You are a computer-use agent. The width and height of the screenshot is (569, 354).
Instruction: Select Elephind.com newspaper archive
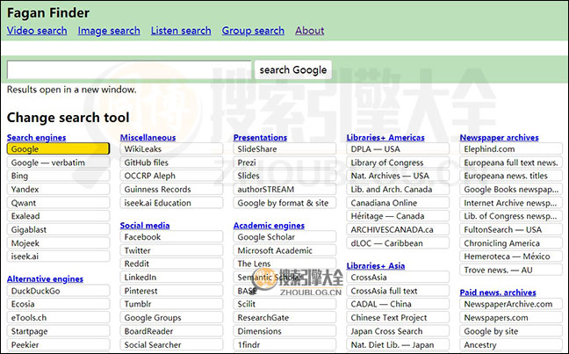[511, 148]
